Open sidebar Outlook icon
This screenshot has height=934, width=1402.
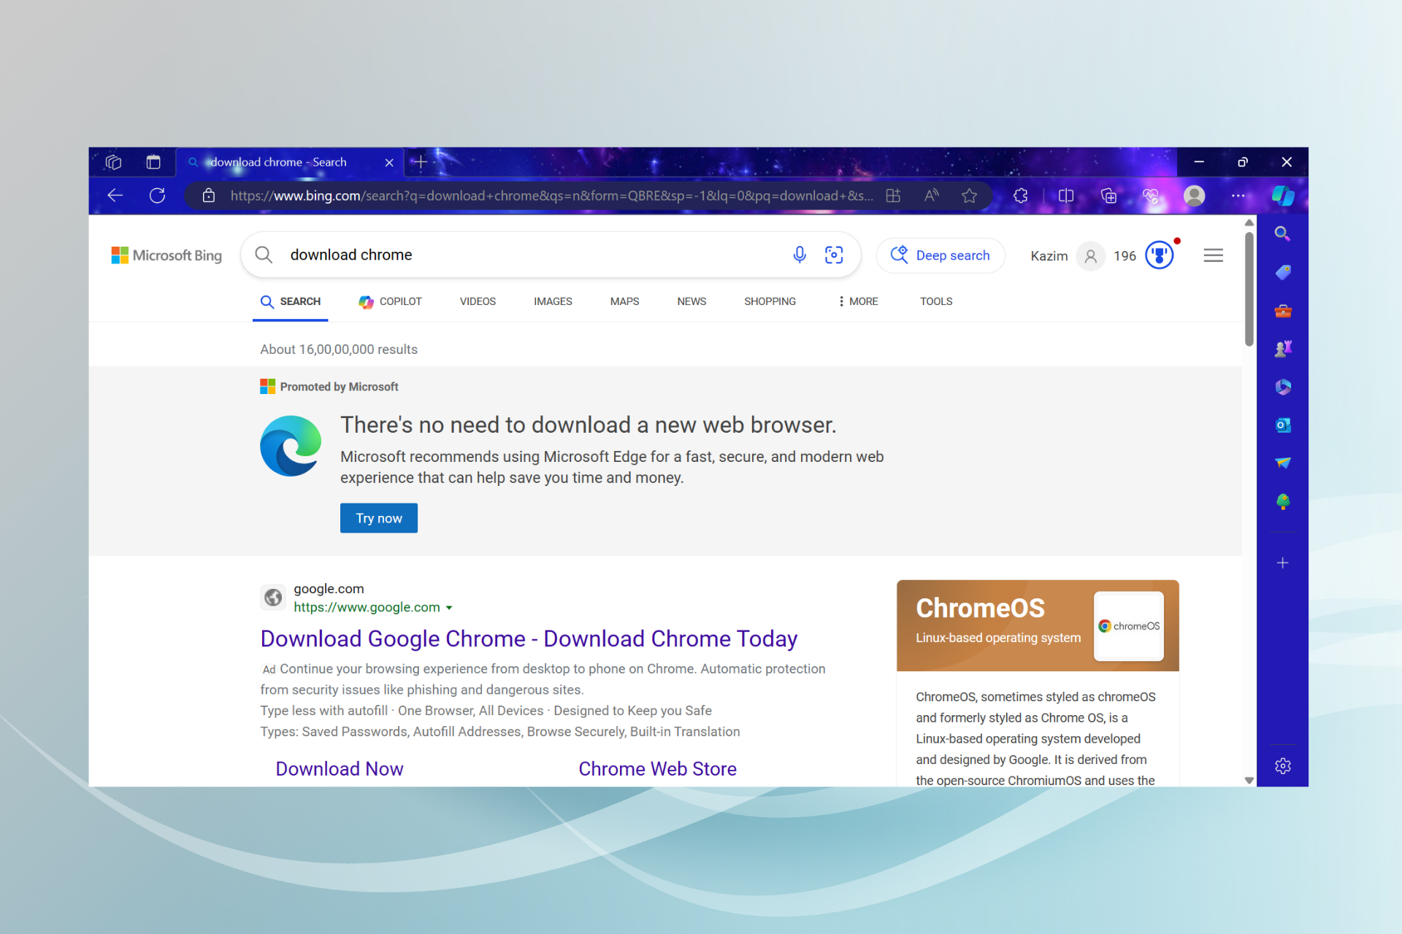tap(1282, 425)
